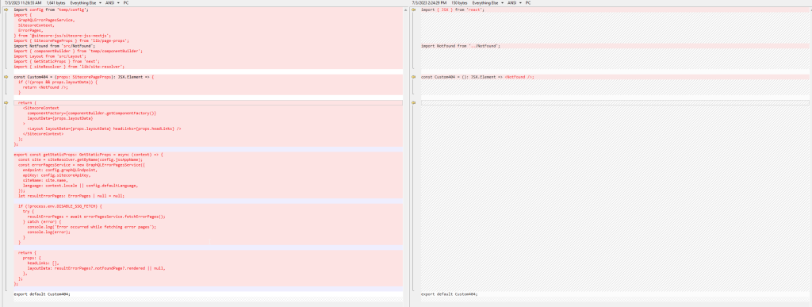The height and width of the screenshot is (307, 812).
Task: Click line "import { siteResolver } from 'lib/site-resolver';"
Action: tap(69, 67)
